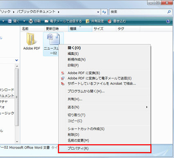The height and width of the screenshot is (158, 174).
Task: Click the 印刷 toolbar button
Action: pos(35,21)
